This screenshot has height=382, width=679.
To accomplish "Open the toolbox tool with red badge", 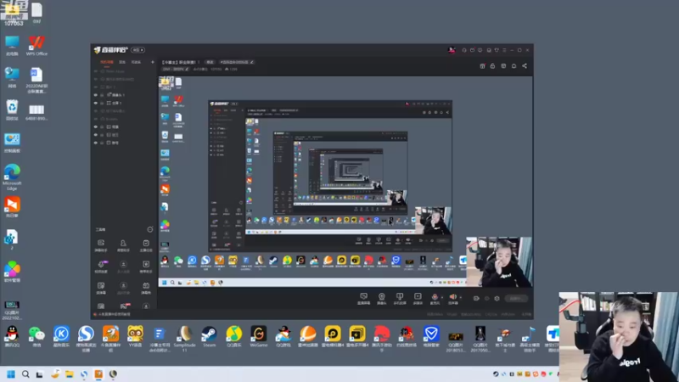I will pyautogui.click(x=125, y=306).
